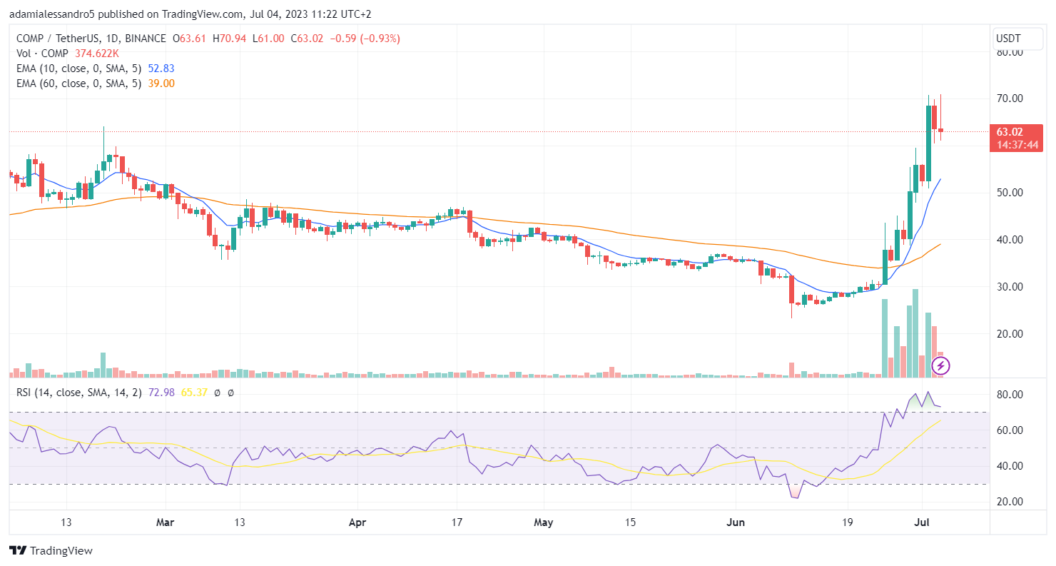The image size is (1056, 566).
Task: Click the 30.00 price axis label
Action: pyautogui.click(x=1010, y=287)
